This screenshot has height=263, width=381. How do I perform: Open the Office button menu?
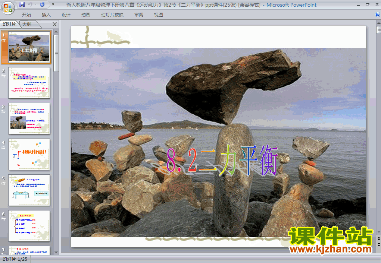8,7
